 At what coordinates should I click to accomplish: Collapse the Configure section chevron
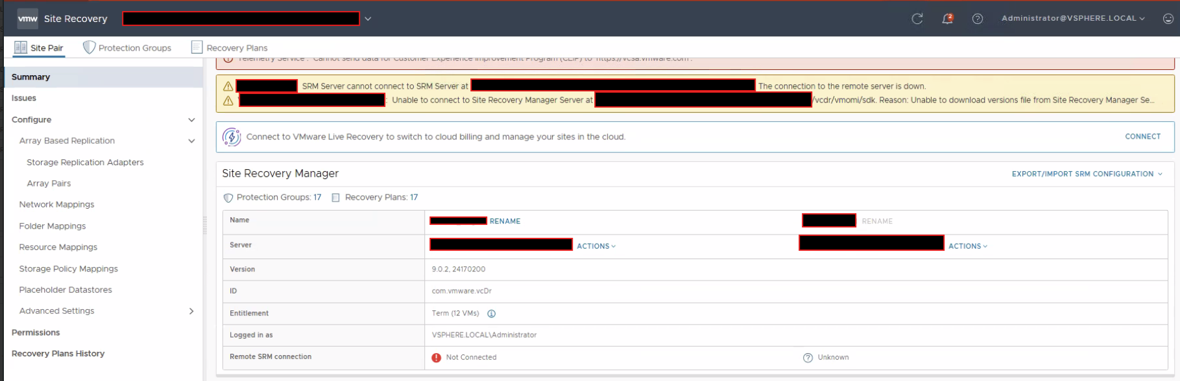[x=191, y=120]
